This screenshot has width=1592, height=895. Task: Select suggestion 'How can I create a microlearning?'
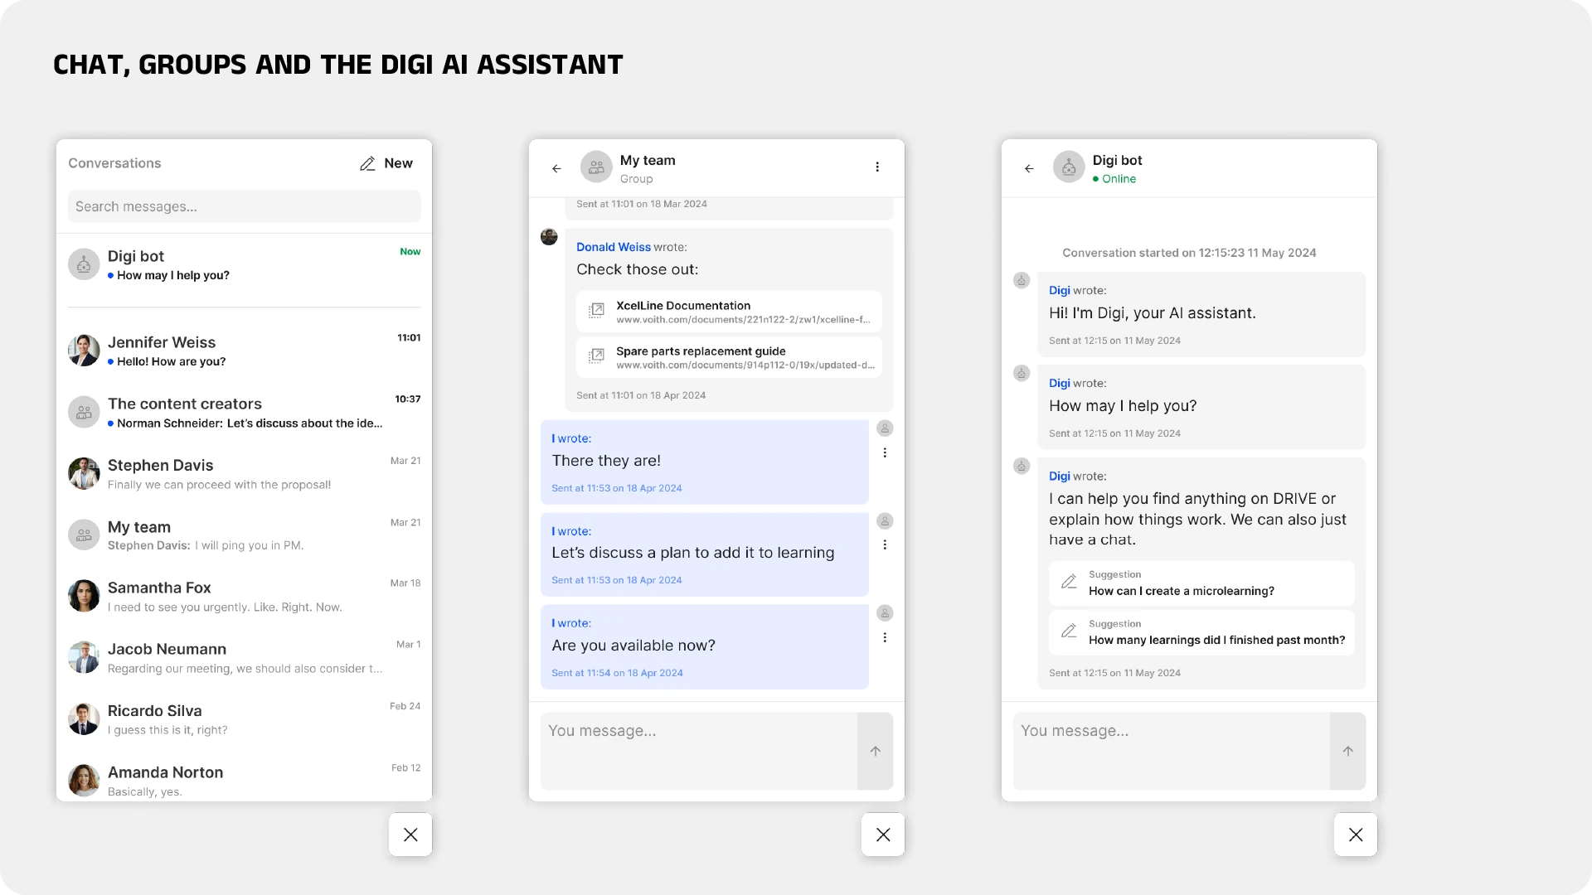point(1201,583)
